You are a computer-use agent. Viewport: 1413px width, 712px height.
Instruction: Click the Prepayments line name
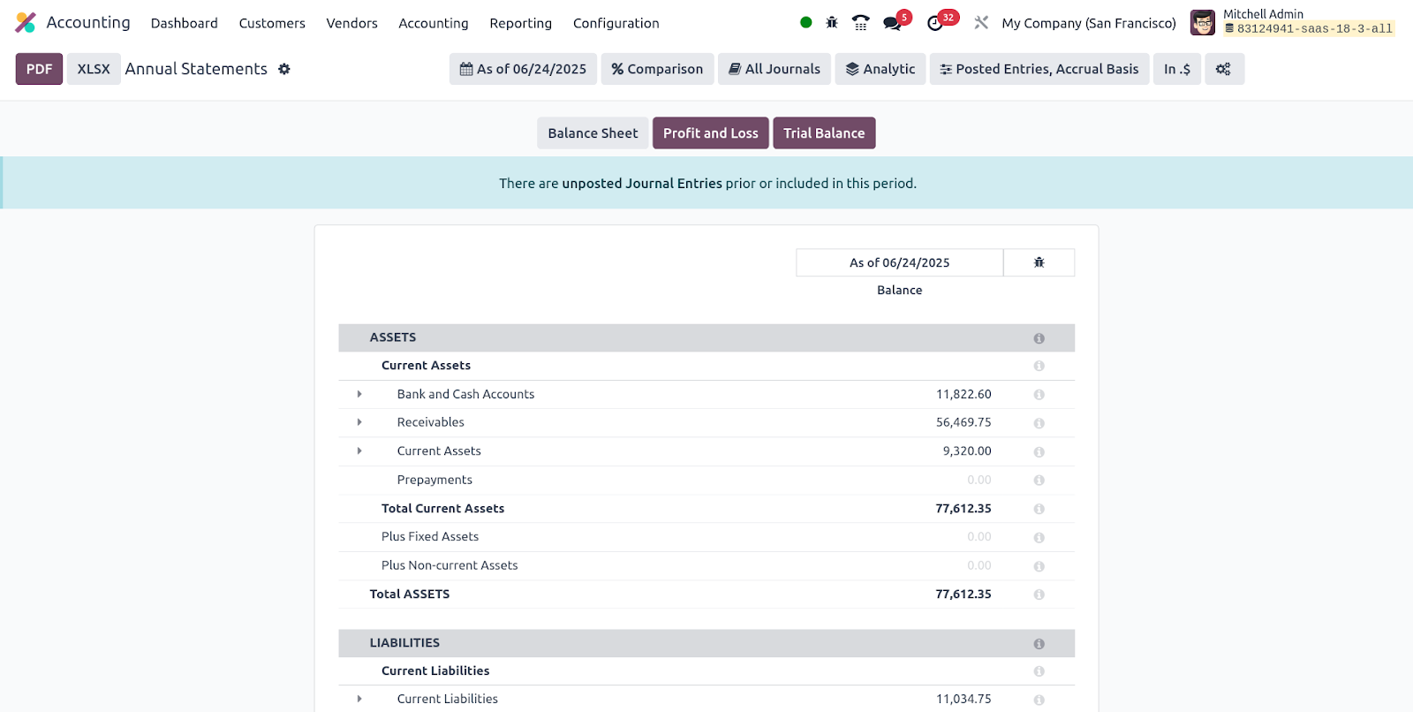(434, 480)
